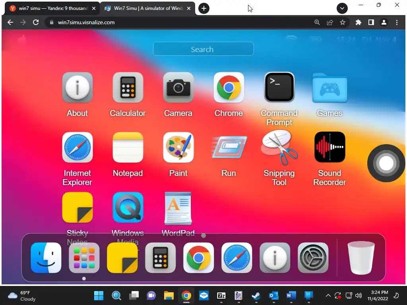Open File Explorer from the taskbar

(169, 295)
